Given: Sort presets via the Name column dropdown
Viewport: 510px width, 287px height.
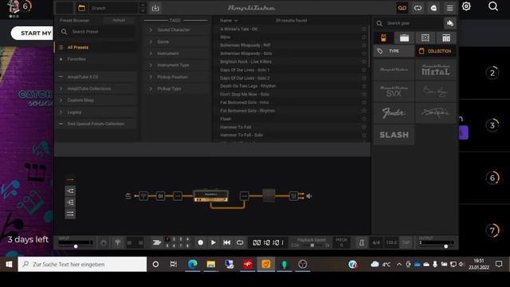Looking at the screenshot, I should pyautogui.click(x=229, y=21).
